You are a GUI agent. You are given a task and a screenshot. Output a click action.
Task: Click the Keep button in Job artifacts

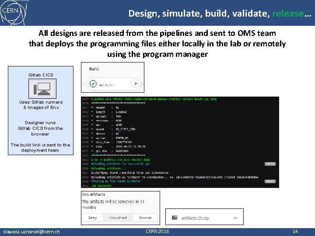pyautogui.click(x=93, y=218)
